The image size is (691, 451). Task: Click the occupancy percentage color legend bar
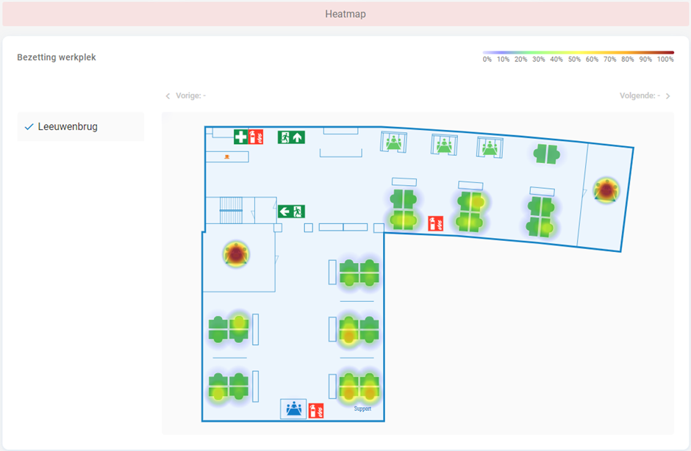(x=578, y=53)
